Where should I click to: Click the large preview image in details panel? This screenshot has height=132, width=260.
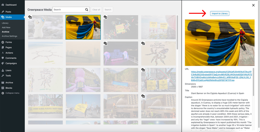(220, 43)
